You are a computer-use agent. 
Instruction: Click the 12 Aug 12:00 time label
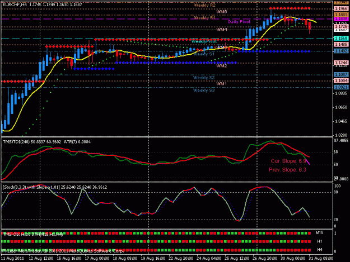[41, 259]
